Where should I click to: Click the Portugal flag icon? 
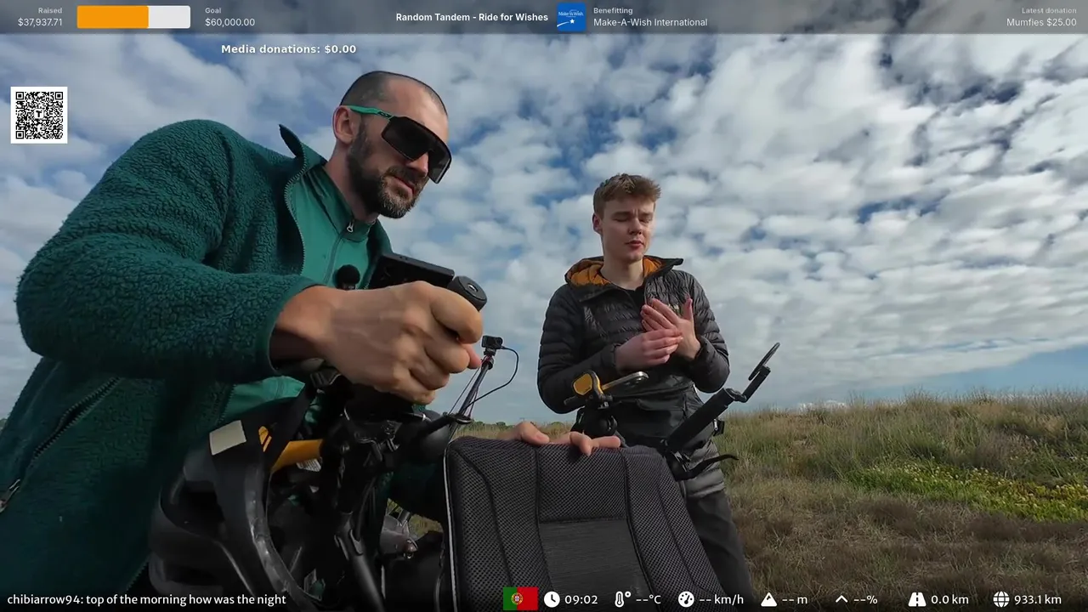[520, 599]
